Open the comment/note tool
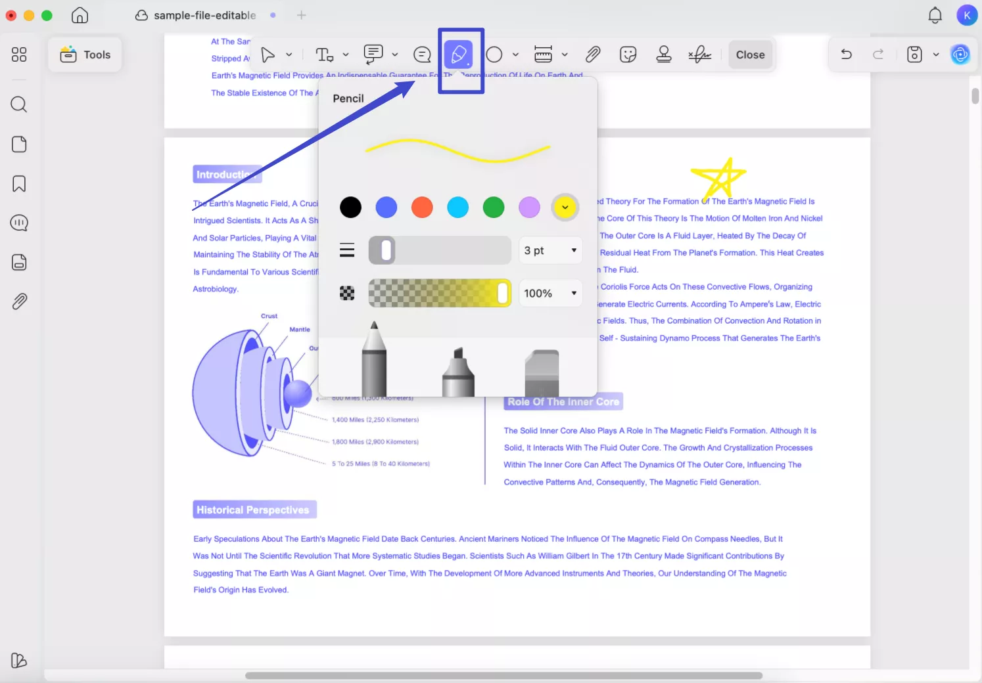Viewport: 982px width, 683px height. point(373,55)
